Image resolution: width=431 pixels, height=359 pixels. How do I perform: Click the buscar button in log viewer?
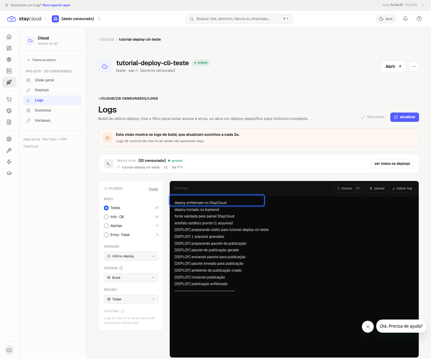pyautogui.click(x=350, y=188)
